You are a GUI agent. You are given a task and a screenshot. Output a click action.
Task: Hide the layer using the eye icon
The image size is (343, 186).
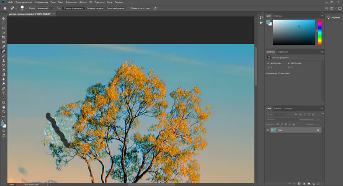pos(268,130)
